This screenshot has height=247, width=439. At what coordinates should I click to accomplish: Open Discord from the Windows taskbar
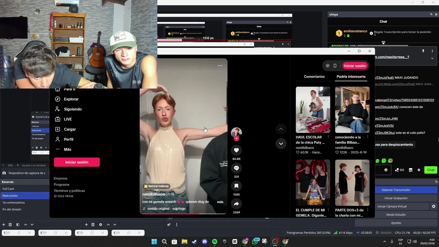tap(205, 242)
